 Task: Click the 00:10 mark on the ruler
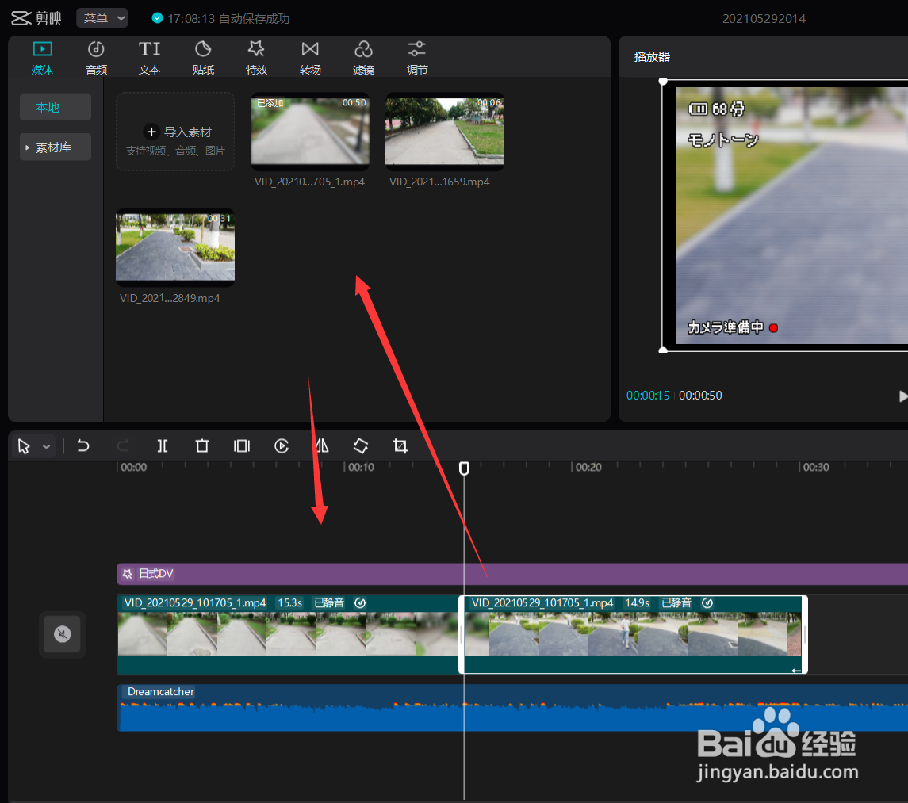tap(361, 467)
